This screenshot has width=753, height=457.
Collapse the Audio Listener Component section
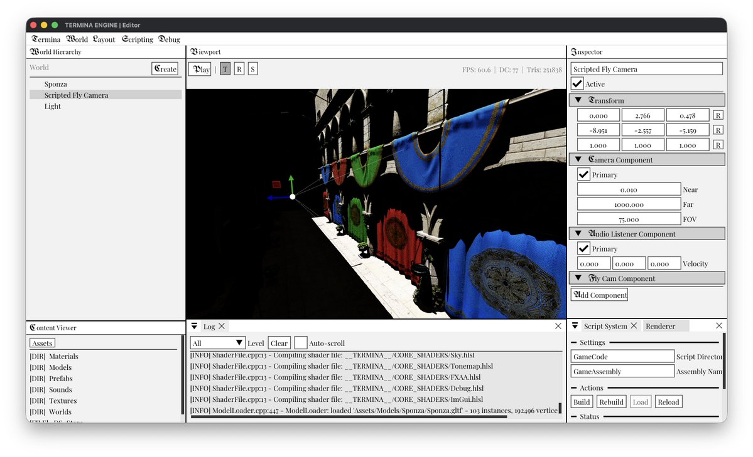pyautogui.click(x=578, y=234)
